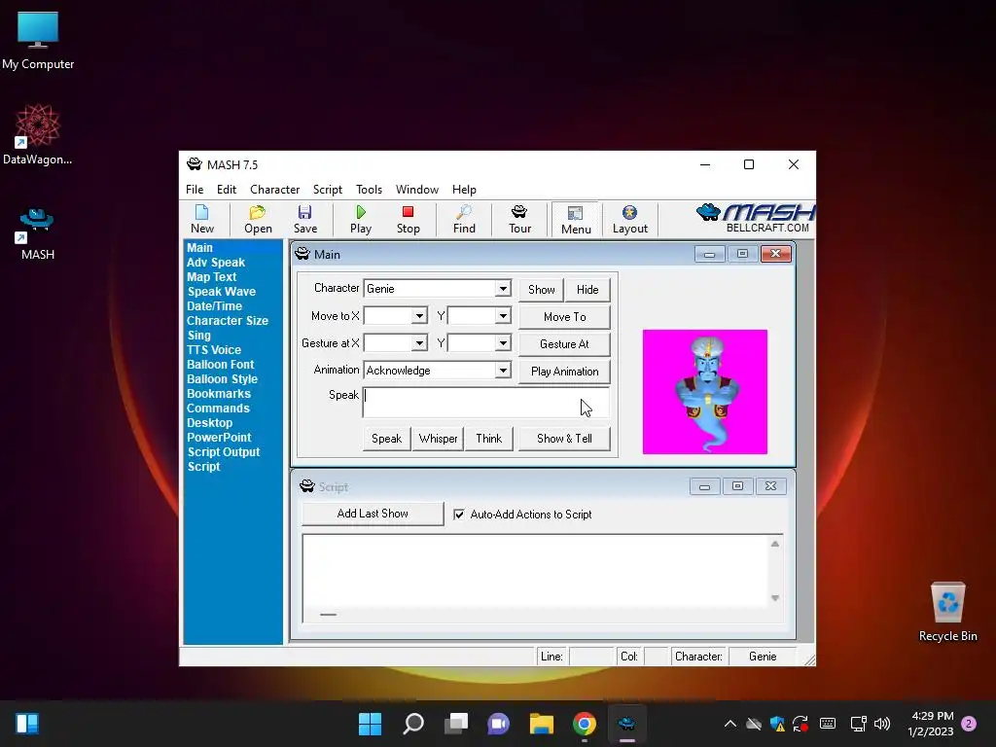Show hidden system tray icons
Screen dimensions: 996x747
(730, 724)
